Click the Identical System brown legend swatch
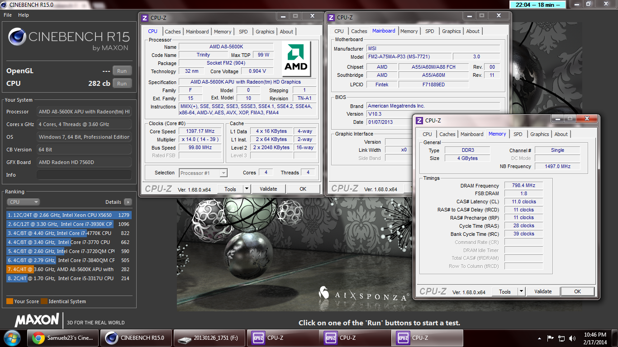The image size is (618, 347). tap(44, 301)
